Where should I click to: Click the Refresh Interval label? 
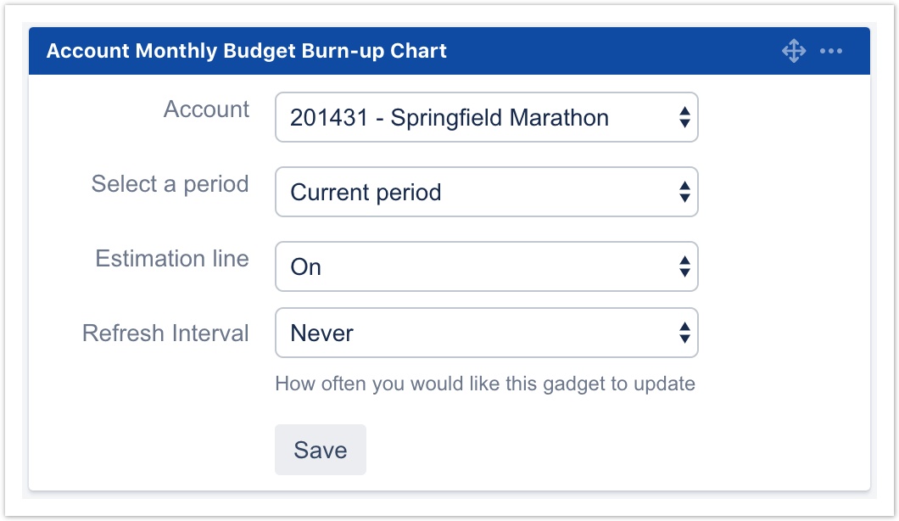(165, 333)
